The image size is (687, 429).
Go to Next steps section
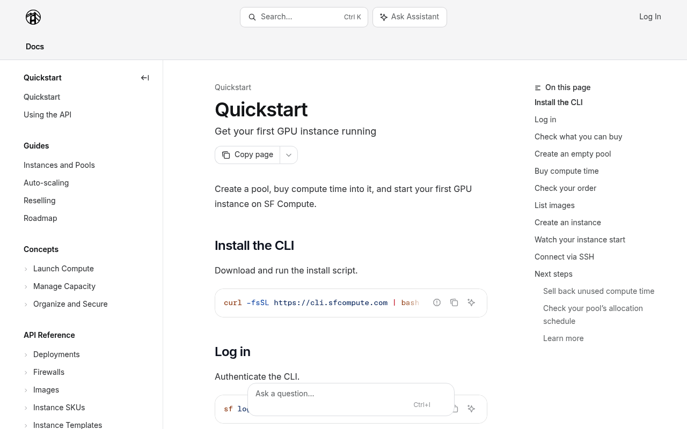point(553,274)
